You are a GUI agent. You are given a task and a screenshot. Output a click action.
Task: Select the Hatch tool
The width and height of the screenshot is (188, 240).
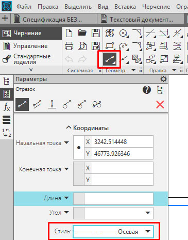tap(137, 59)
